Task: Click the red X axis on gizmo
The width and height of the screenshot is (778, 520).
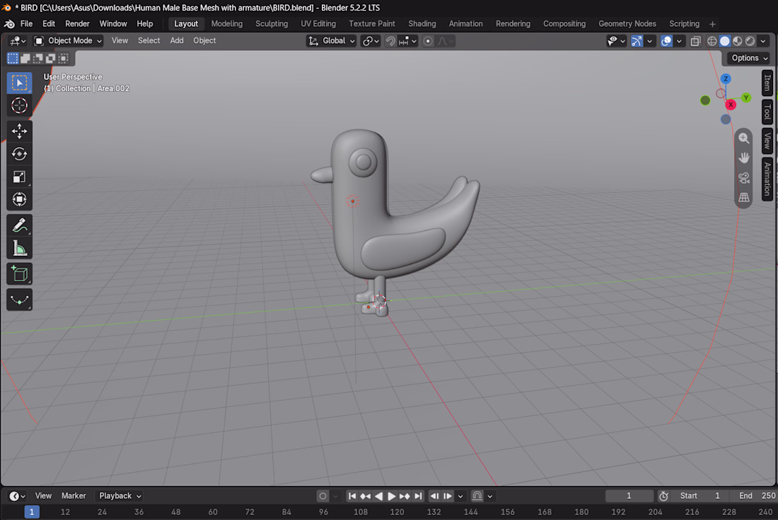Action: click(731, 105)
